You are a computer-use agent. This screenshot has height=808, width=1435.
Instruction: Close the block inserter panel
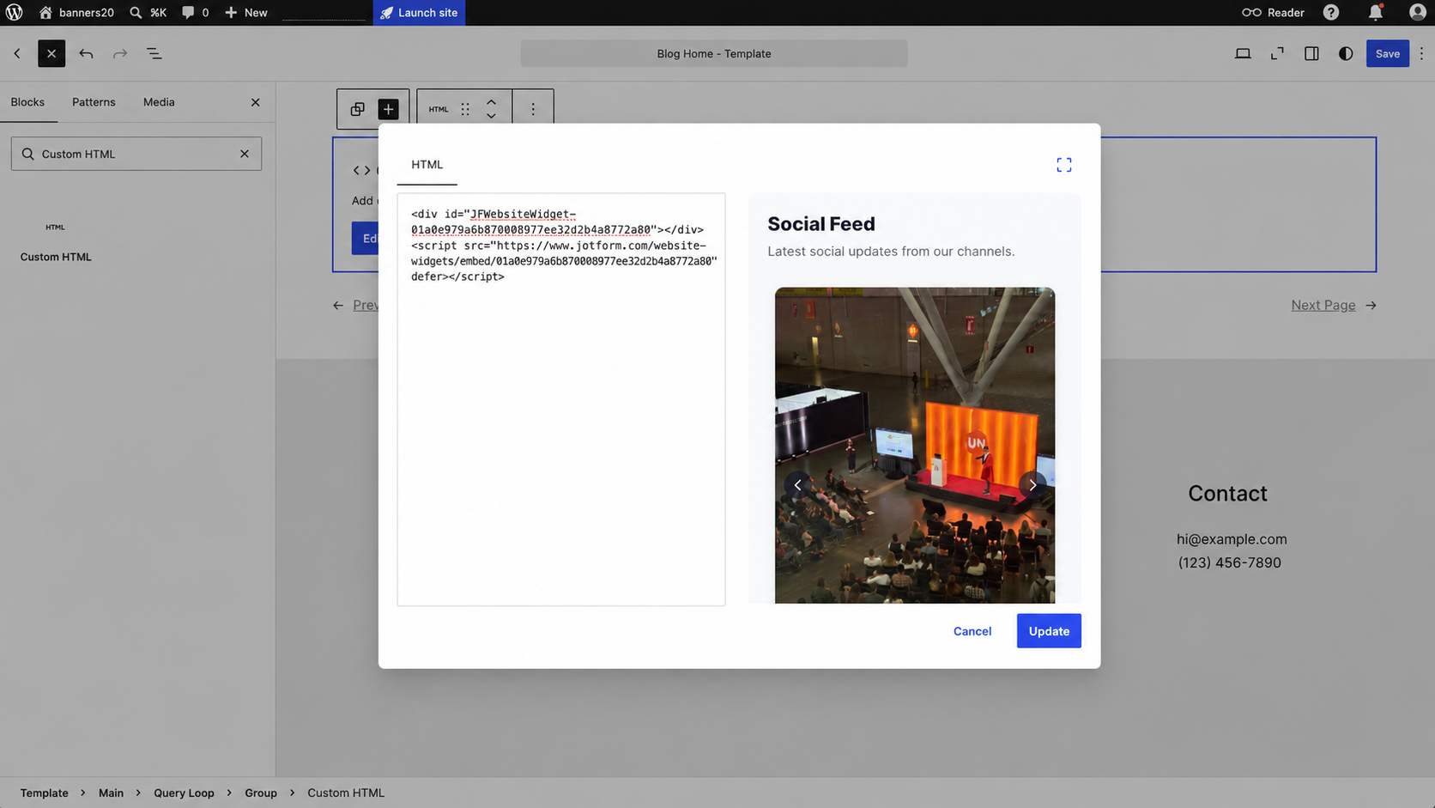coord(255,102)
